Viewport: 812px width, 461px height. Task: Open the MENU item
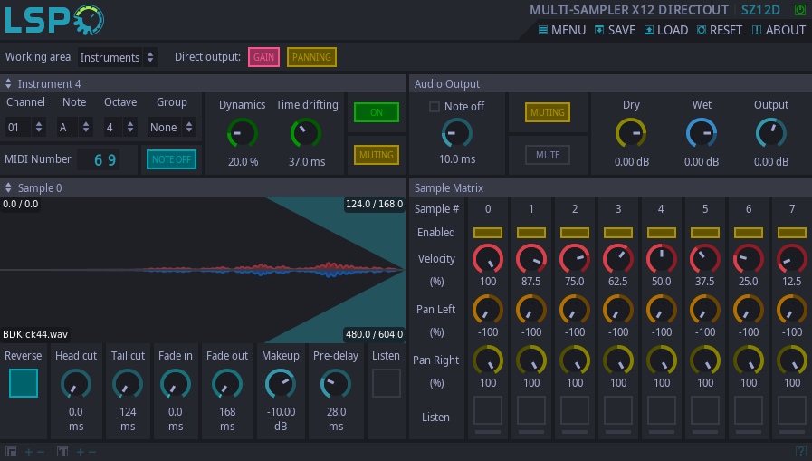point(562,30)
